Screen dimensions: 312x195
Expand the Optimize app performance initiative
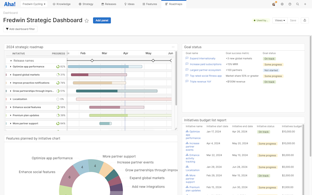coord(10,67)
